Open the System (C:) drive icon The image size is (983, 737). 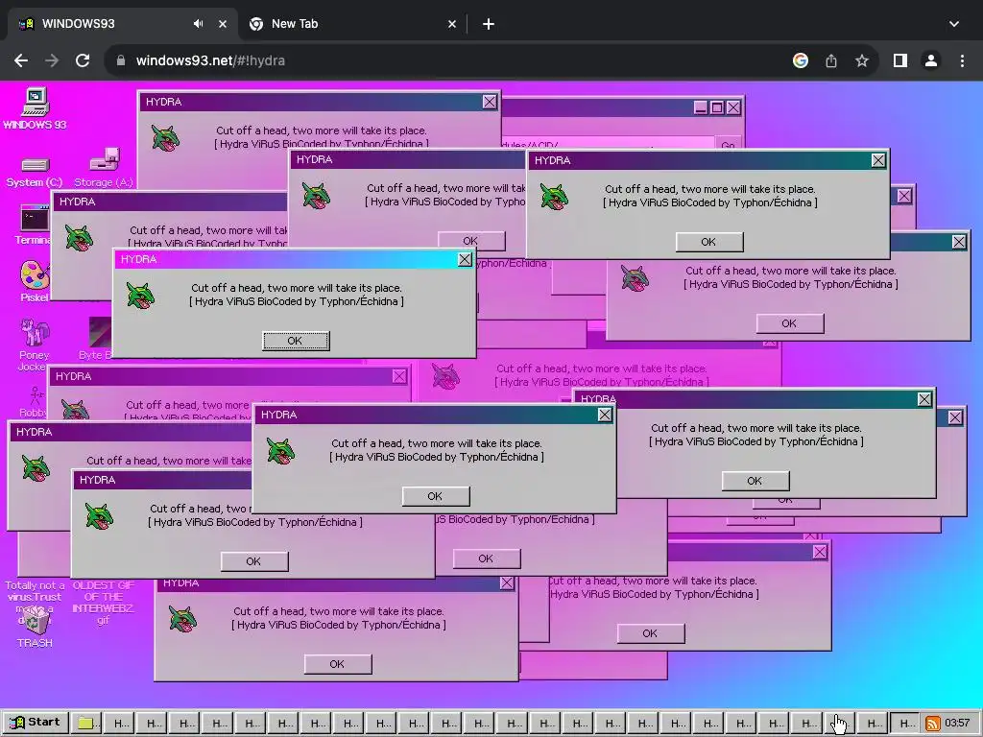[x=35, y=173]
